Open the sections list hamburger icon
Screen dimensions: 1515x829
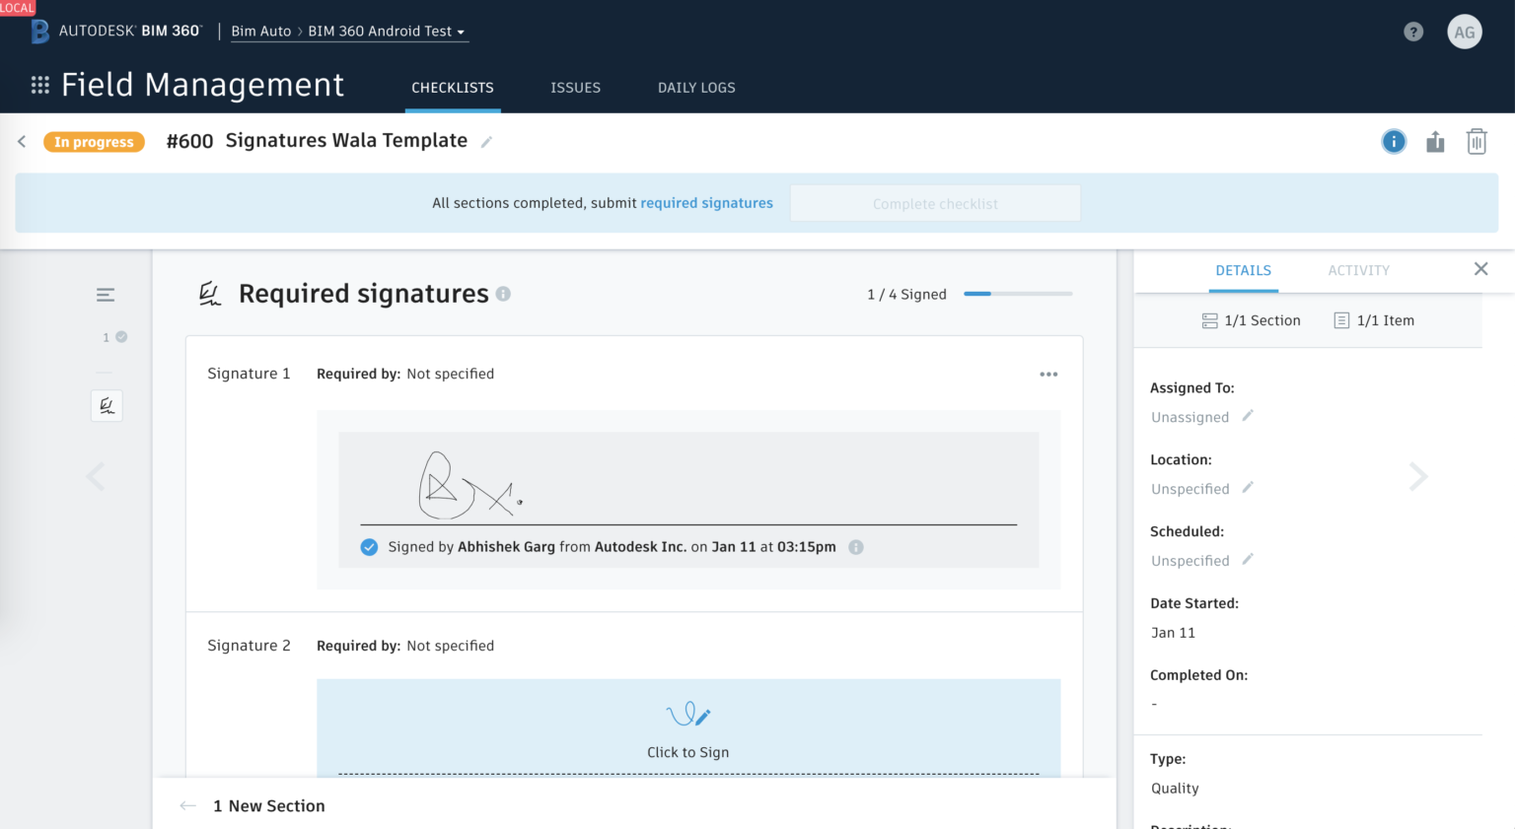click(x=106, y=295)
